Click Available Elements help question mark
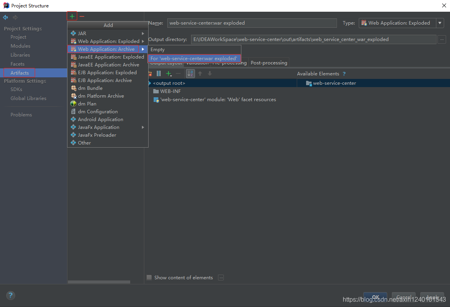Viewport: 450px width, 307px height. pos(344,74)
